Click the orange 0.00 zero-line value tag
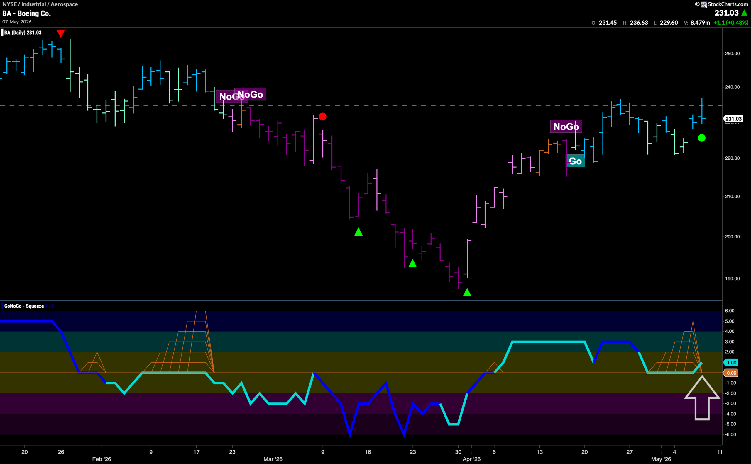 coord(731,373)
